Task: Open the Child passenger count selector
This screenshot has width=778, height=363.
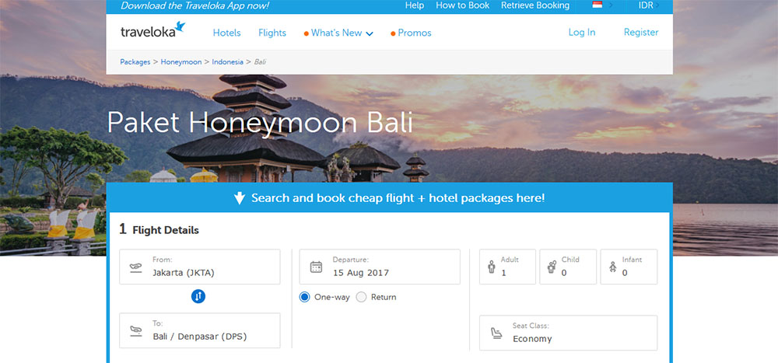Action: pos(568,267)
